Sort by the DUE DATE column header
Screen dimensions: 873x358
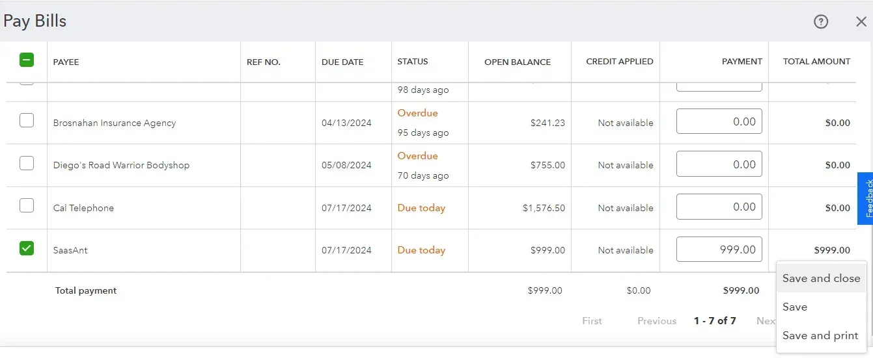coord(342,62)
